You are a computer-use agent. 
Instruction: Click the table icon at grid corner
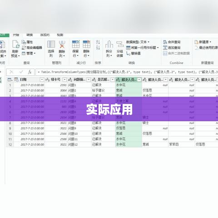(x=10, y=79)
